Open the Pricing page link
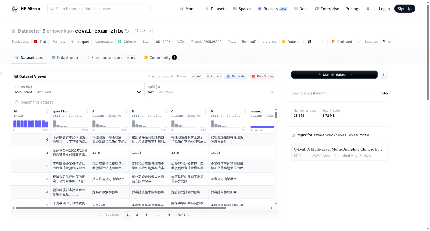Screen dimensions: 430x231 click(352, 9)
